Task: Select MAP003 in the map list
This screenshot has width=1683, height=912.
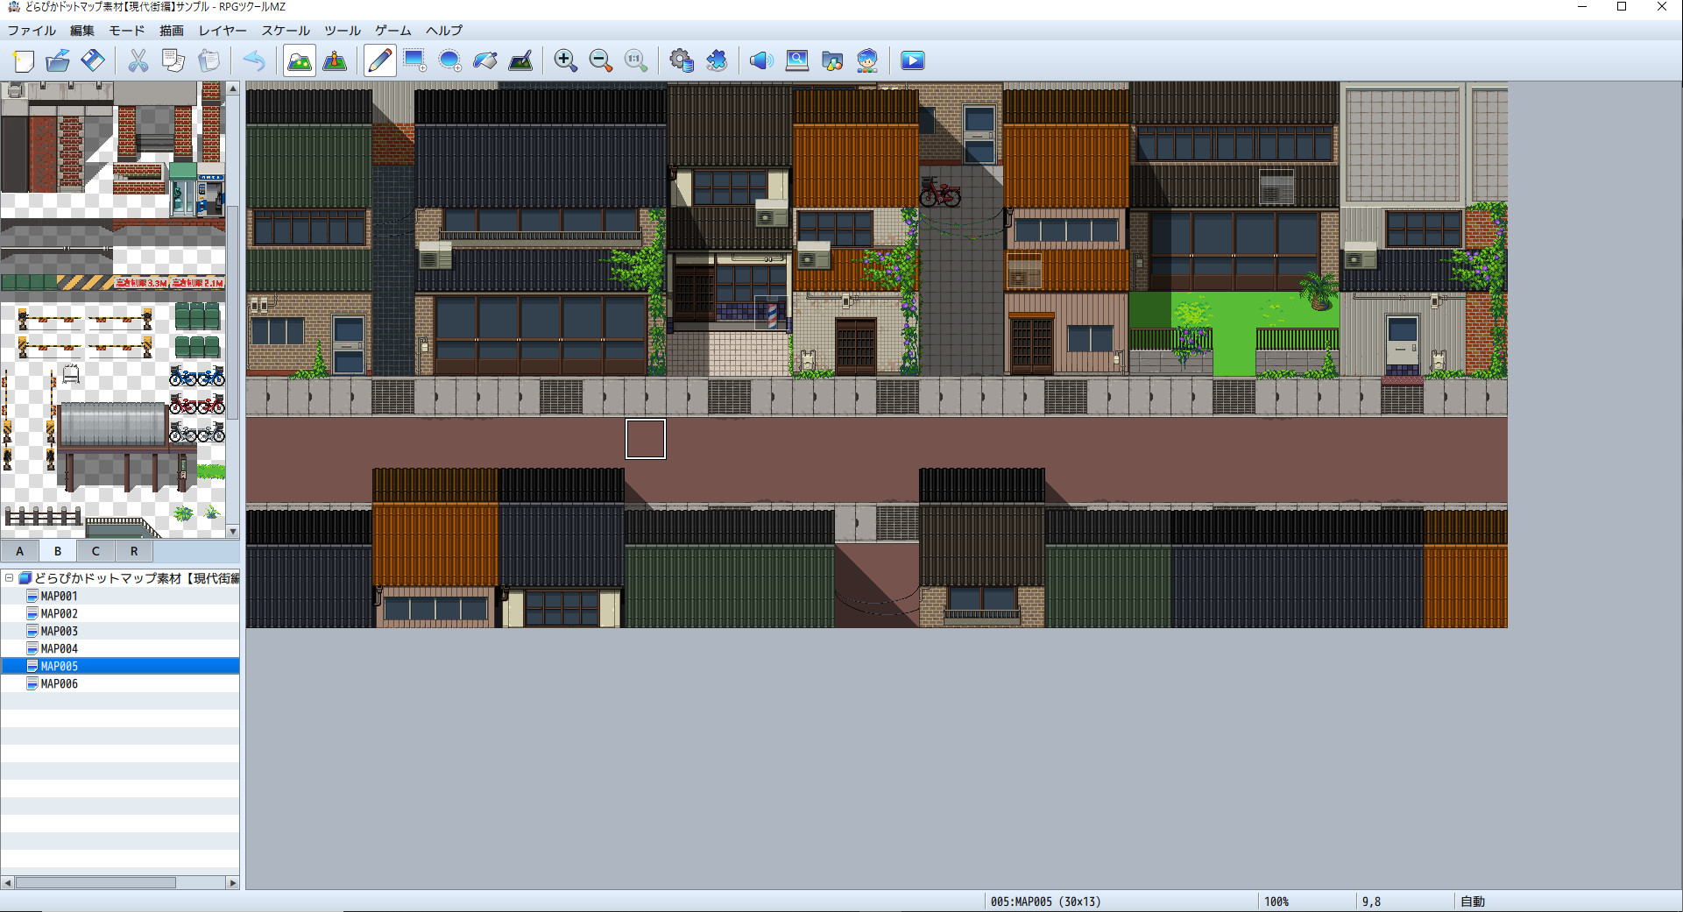Action: tap(61, 631)
